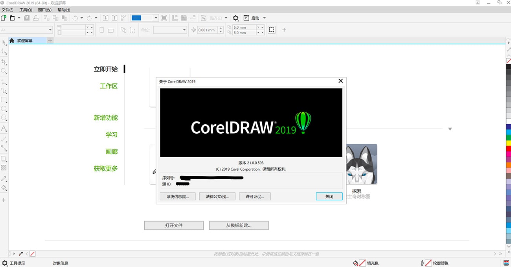
Task: Click 关闭 in the About dialog
Action: (x=329, y=196)
